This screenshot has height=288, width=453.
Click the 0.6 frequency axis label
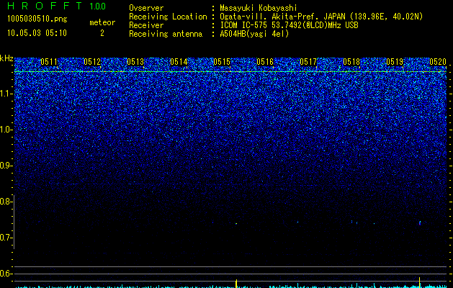6,274
